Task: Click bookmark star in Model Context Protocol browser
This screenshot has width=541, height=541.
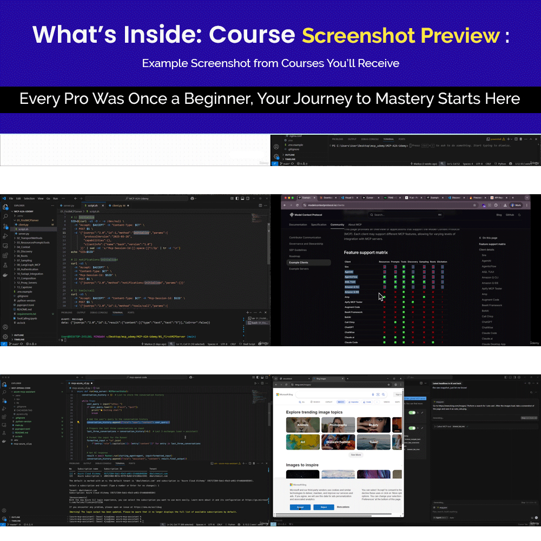Action: point(474,205)
